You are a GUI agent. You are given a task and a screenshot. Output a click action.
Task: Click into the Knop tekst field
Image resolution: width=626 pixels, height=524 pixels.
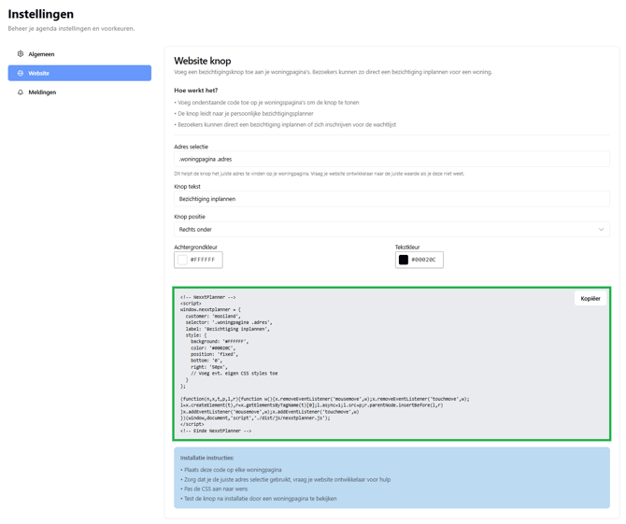point(391,199)
